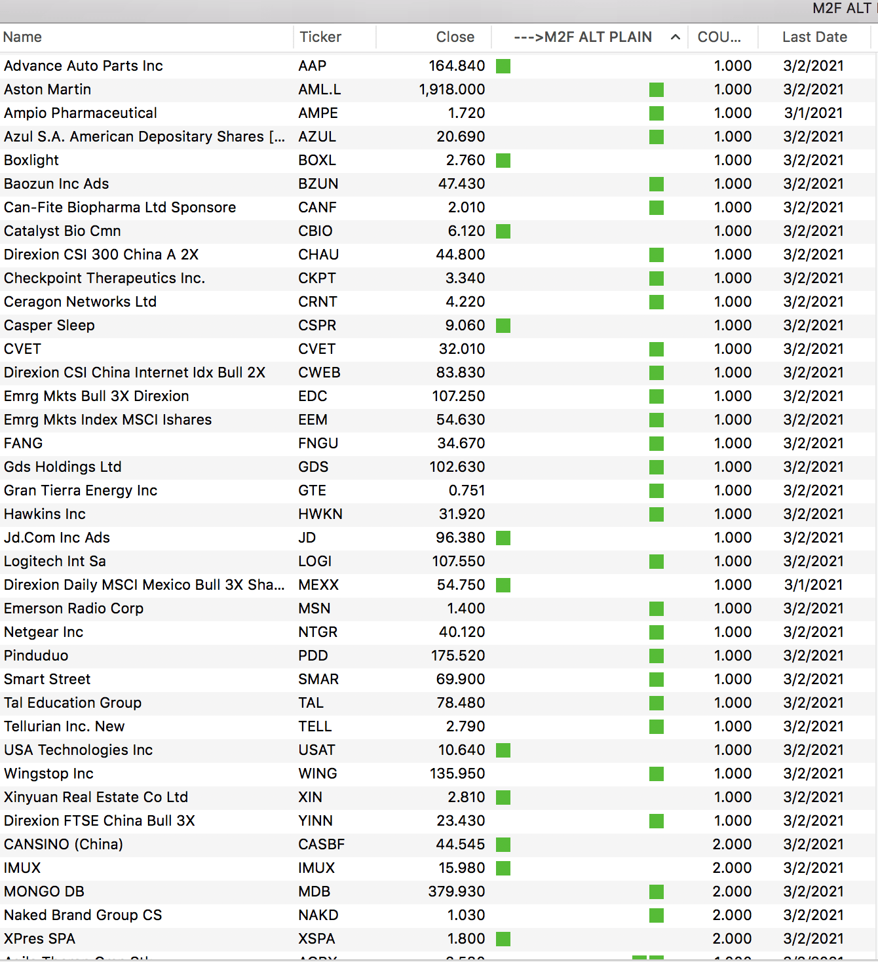Select the Checkpoint Therapeutics Inc. row

click(438, 279)
